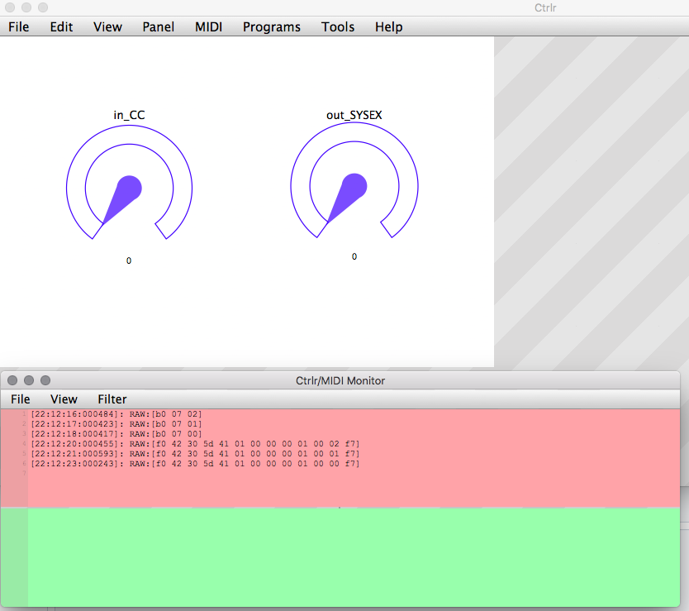Screen dimensions: 689x611
Task: Open the View menu in main window
Action: pos(107,26)
